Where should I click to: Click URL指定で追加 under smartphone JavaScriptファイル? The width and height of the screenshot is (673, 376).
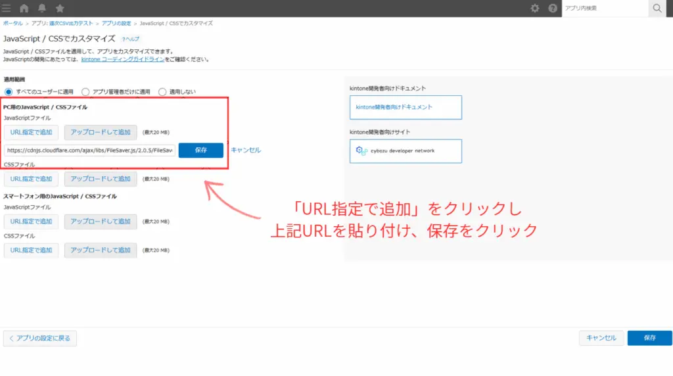click(31, 222)
